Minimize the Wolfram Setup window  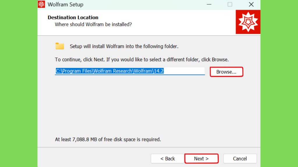pos(209,4)
